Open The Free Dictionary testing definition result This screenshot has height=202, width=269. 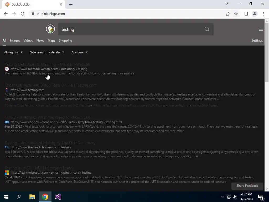tap(50, 143)
